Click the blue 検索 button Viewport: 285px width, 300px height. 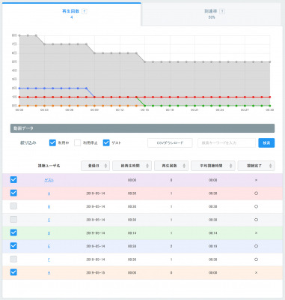tap(266, 143)
